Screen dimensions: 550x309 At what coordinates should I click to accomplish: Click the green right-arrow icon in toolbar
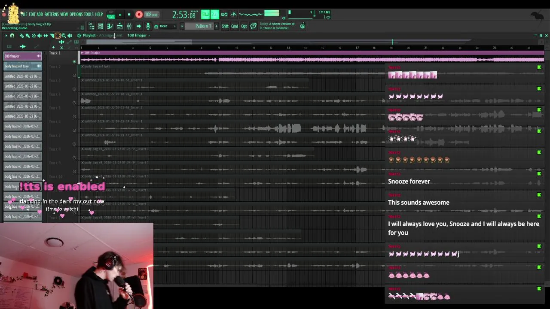click(x=138, y=26)
